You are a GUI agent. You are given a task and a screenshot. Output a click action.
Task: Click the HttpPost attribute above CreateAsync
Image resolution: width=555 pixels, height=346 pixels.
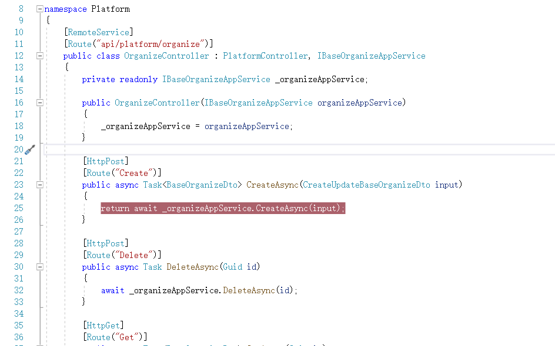pos(105,161)
